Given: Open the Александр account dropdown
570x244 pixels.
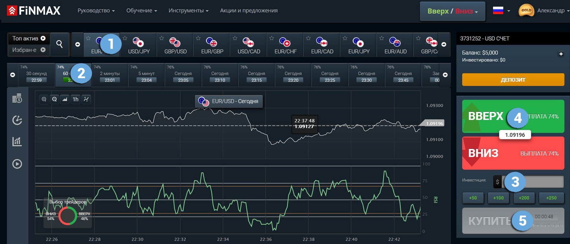Looking at the screenshot, I should click(553, 11).
